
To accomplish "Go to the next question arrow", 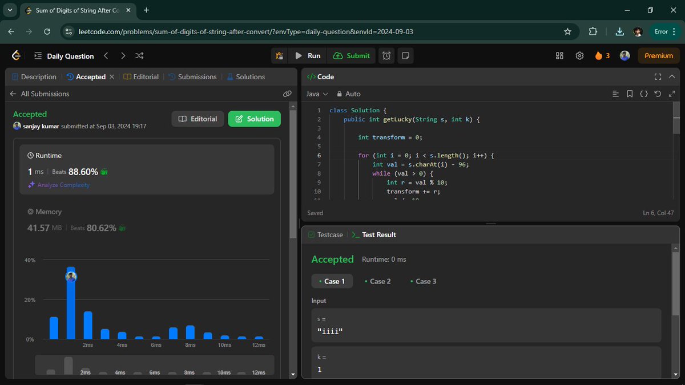I will click(123, 56).
